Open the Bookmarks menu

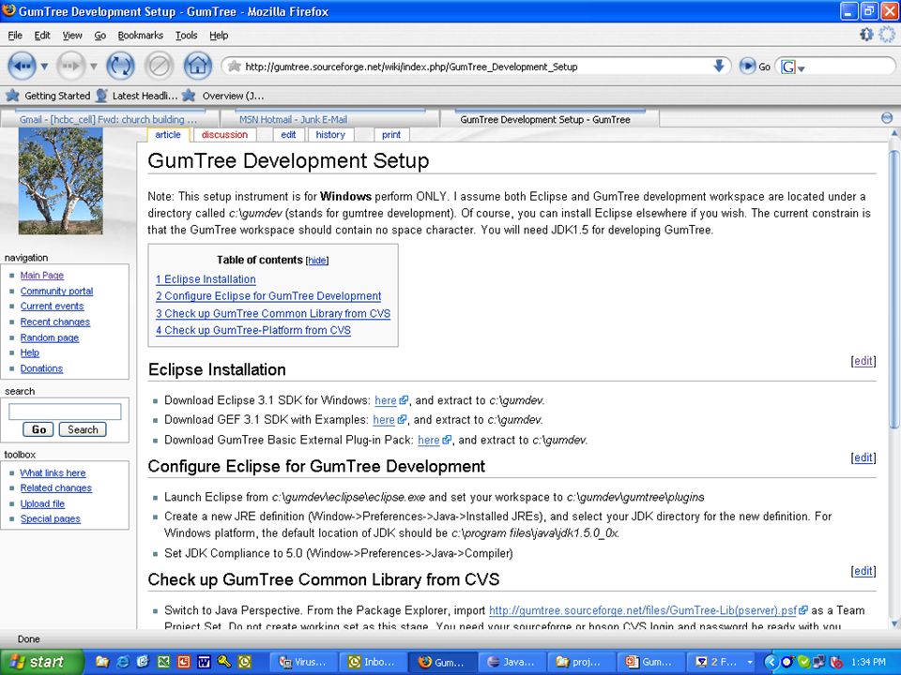[x=140, y=35]
